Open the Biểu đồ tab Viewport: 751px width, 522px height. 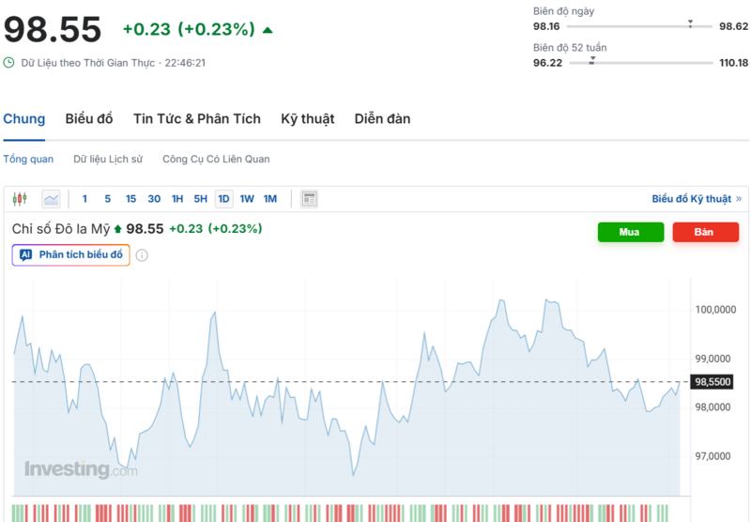[x=89, y=119]
